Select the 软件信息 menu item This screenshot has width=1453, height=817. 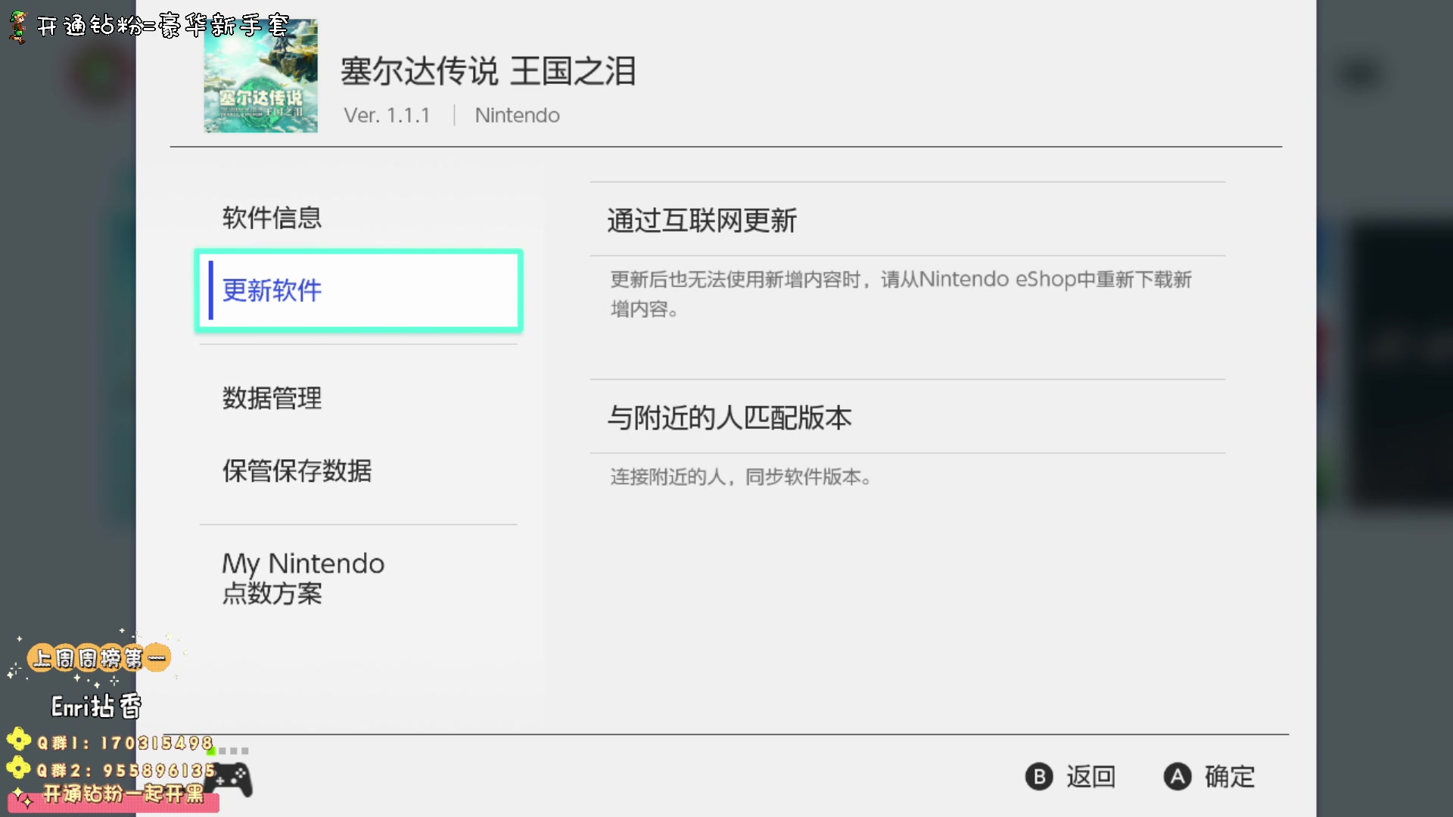tap(358, 218)
